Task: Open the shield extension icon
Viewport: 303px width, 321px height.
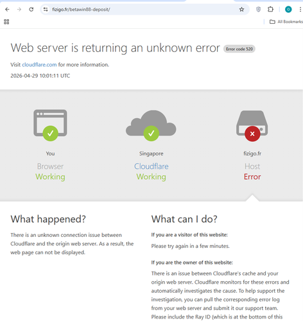Action: tap(258, 10)
